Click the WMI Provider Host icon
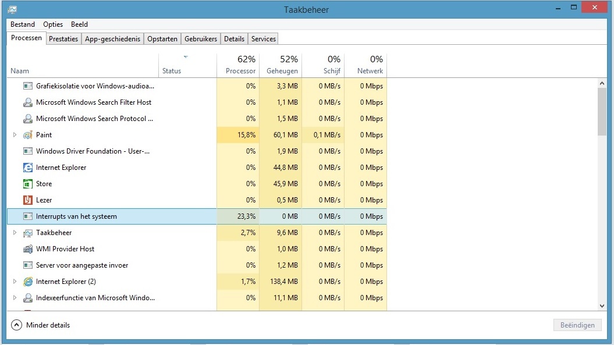Viewport: 614px width, 345px height. [27, 249]
